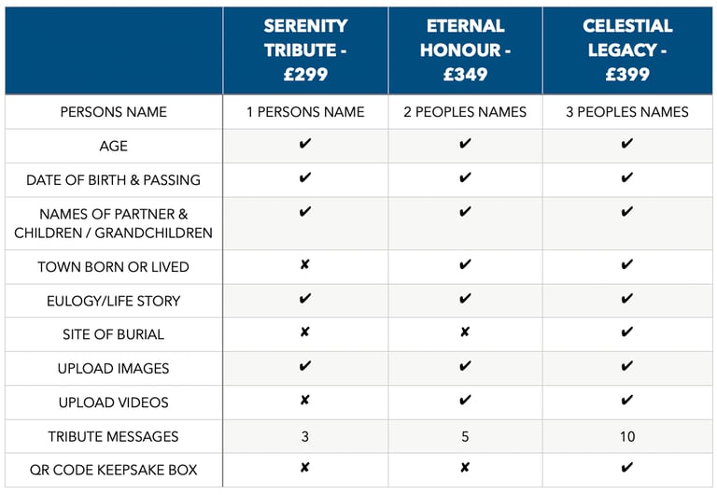
Task: Select the Eternal Honour £349 column header
Action: (465, 49)
